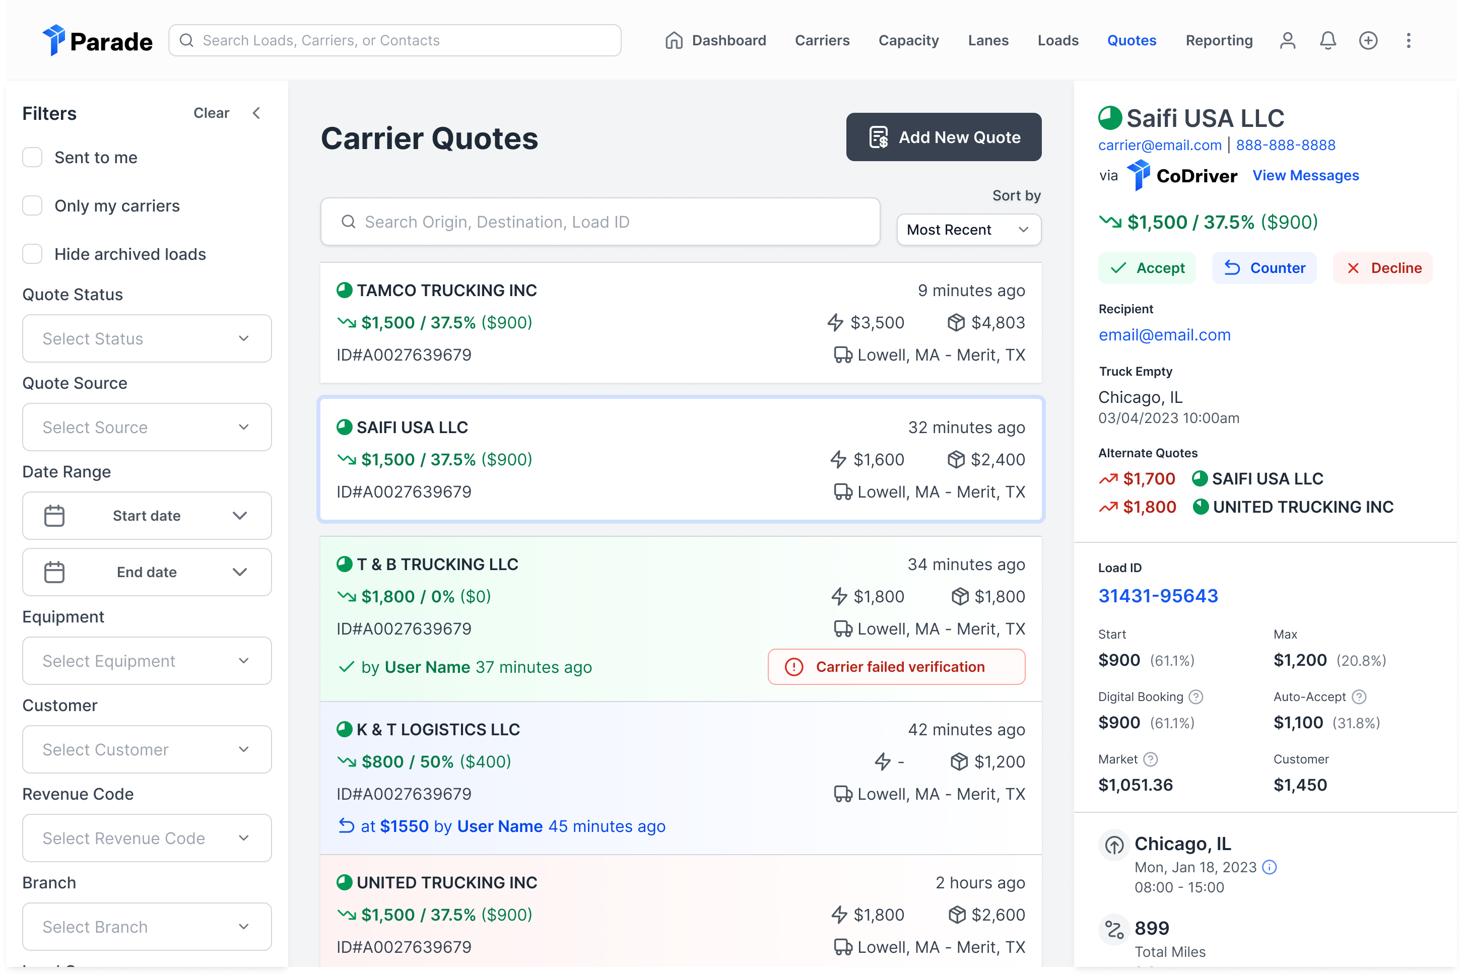Screen dimensions: 1463x977
Task: Go to the Carriers nav tab
Action: pyautogui.click(x=822, y=40)
